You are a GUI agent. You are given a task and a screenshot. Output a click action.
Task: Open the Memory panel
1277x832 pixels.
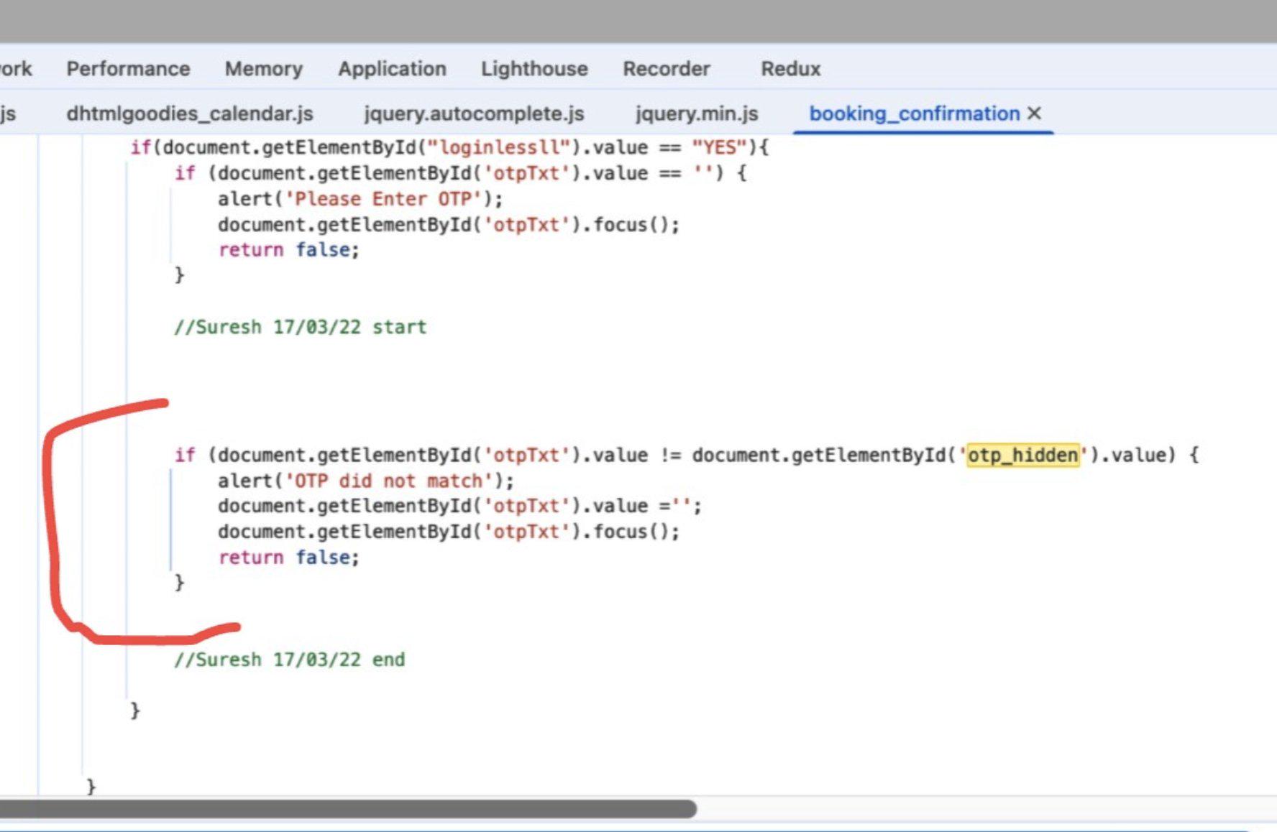(x=264, y=68)
